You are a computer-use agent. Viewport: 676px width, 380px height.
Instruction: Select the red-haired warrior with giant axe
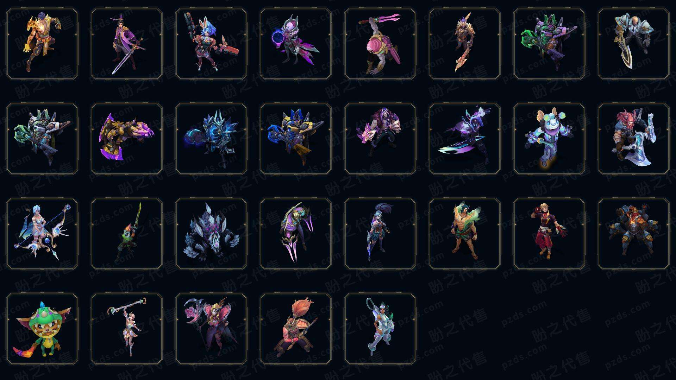click(634, 139)
